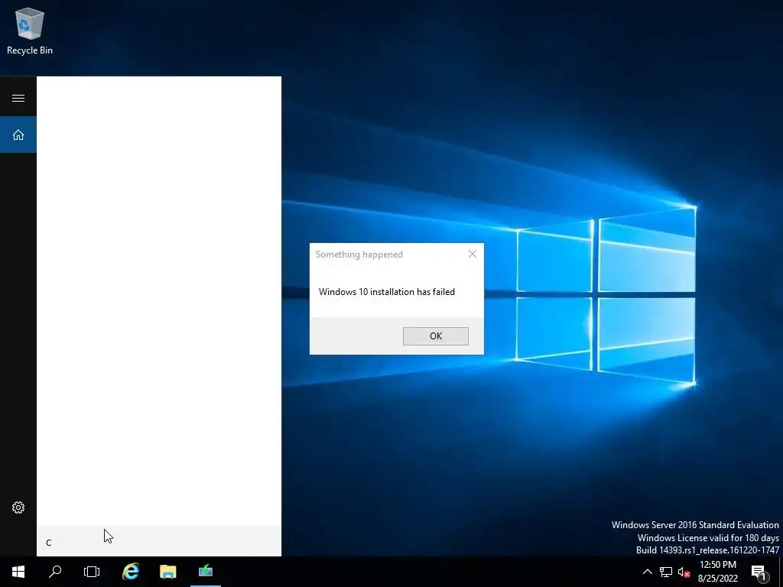The height and width of the screenshot is (587, 783).
Task: Select the running installer taskbar icon
Action: tap(205, 572)
